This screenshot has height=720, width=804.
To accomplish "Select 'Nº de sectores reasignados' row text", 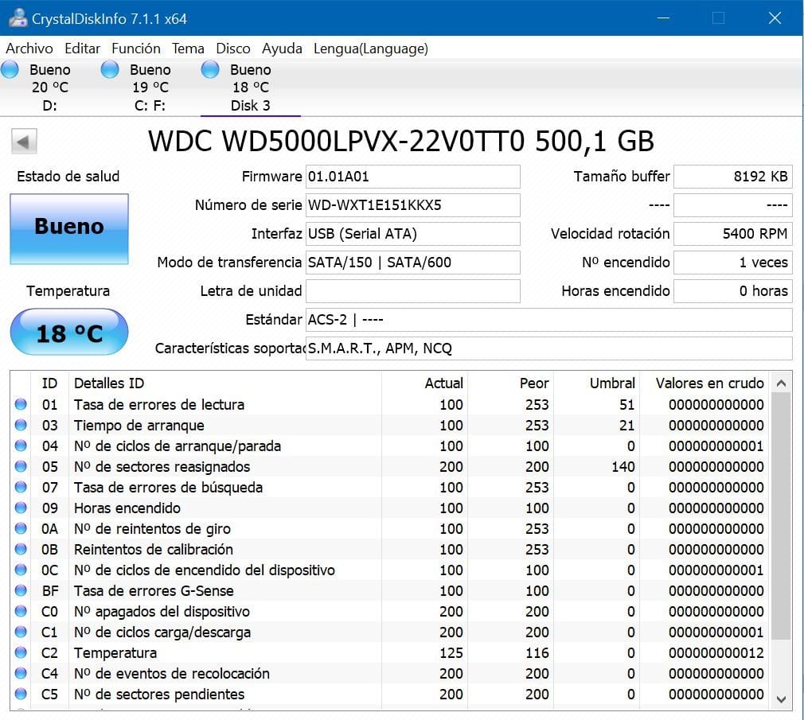I will (x=162, y=467).
